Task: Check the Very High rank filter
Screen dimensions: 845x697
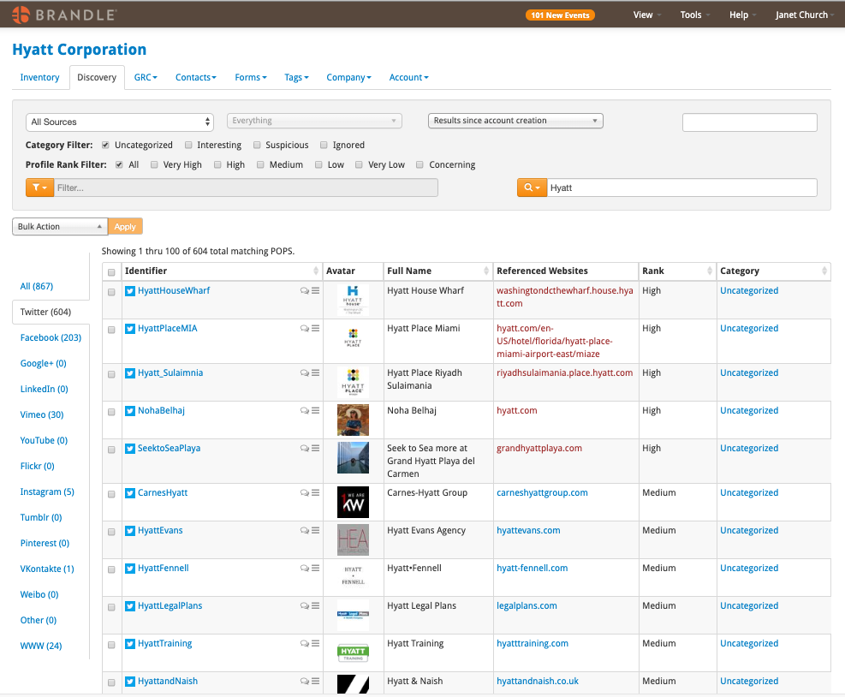Action: click(154, 165)
